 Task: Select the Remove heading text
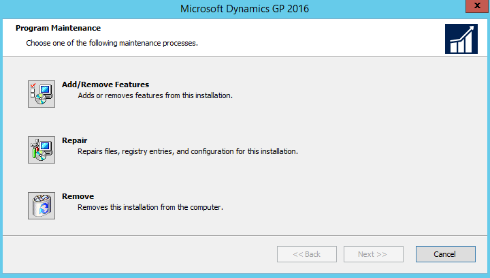pos(78,196)
